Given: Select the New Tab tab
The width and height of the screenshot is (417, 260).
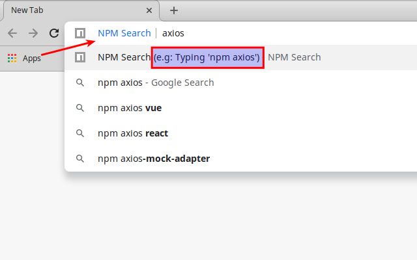Looking at the screenshot, I should [x=81, y=10].
